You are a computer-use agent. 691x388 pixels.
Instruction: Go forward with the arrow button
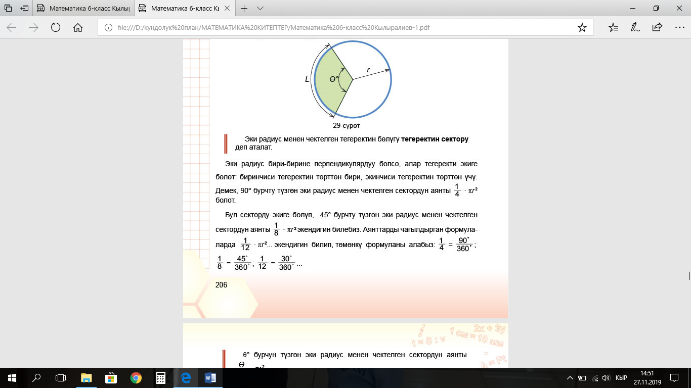point(33,28)
